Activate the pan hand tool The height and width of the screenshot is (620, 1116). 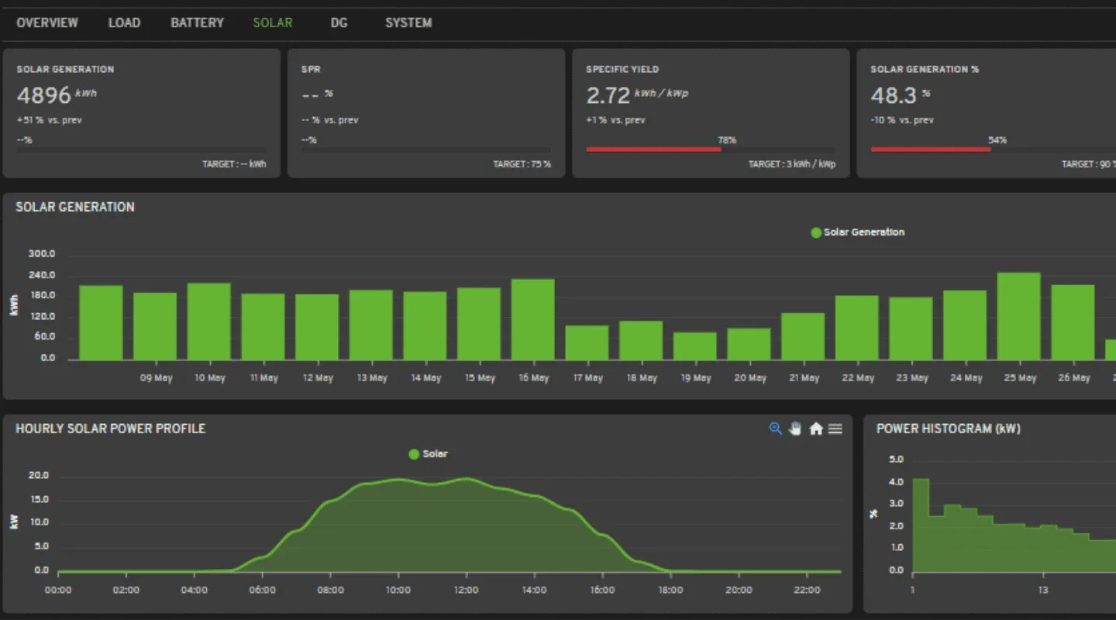(795, 429)
